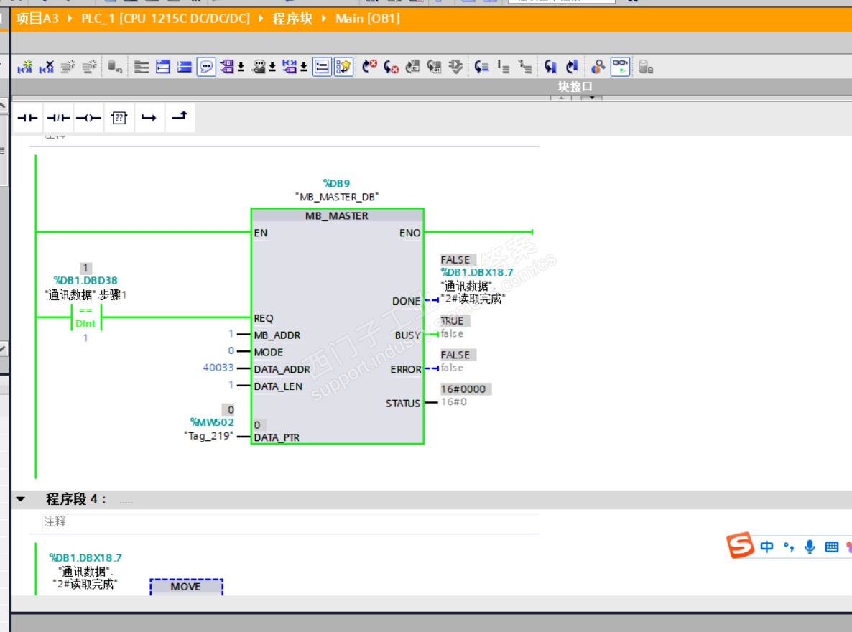Collapse program segment 4 triangle
852x632 pixels.
click(x=21, y=499)
